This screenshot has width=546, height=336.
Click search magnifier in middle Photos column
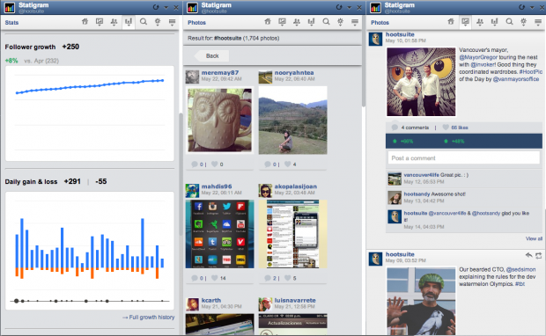(x=326, y=22)
